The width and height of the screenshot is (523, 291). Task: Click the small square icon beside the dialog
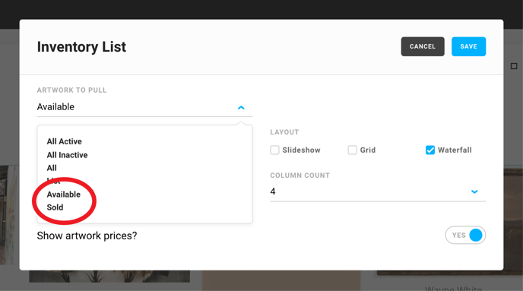point(514,66)
